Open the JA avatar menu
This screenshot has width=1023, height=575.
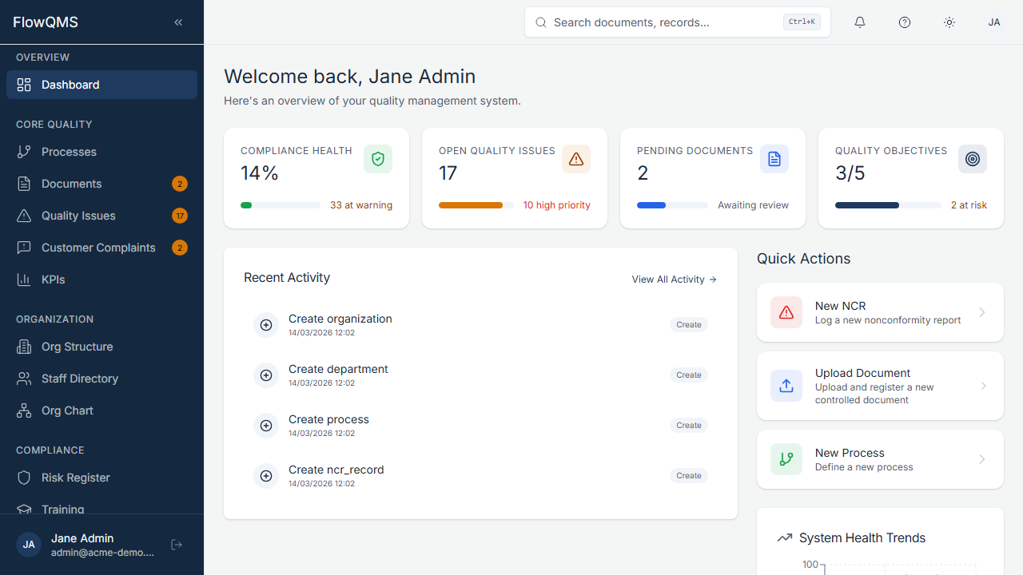[994, 22]
